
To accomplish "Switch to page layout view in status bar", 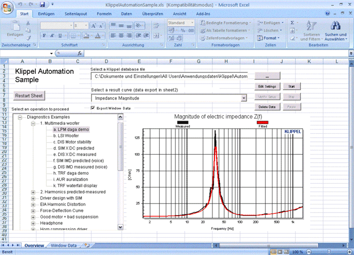I will click(280, 252).
